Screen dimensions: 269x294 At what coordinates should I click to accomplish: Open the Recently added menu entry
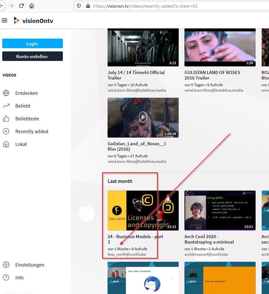pyautogui.click(x=32, y=132)
